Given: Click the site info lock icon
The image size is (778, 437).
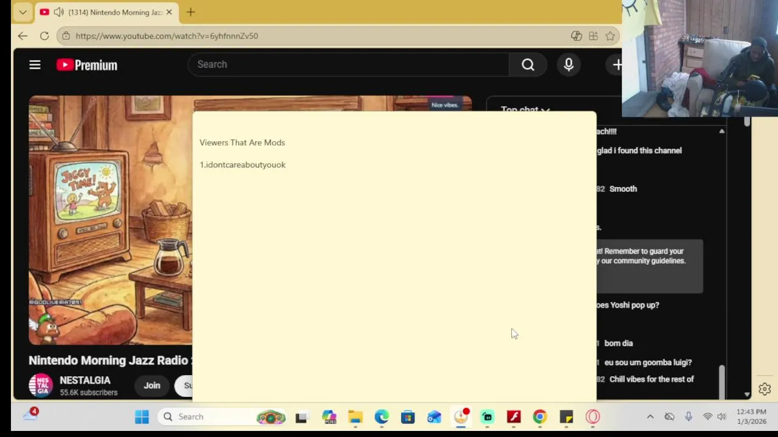Looking at the screenshot, I should coord(66,36).
